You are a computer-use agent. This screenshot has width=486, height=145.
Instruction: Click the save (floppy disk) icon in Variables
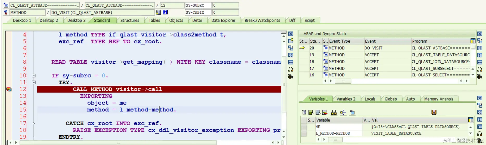pyautogui.click(x=434, y=112)
